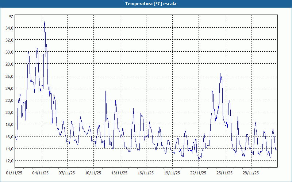Click the 01/11/25 date label
The image size is (292, 182).
15,173
